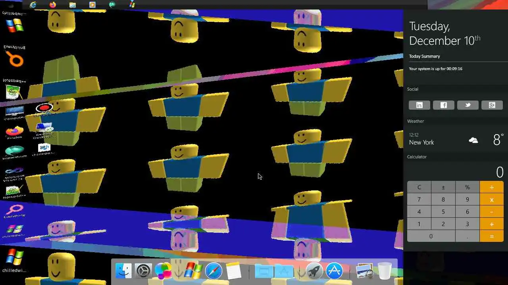Open the Trash in the dock
Screen dimensions: 508x285
click(385, 271)
